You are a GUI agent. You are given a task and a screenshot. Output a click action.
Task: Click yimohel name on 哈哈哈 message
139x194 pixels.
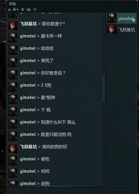tap(28, 48)
